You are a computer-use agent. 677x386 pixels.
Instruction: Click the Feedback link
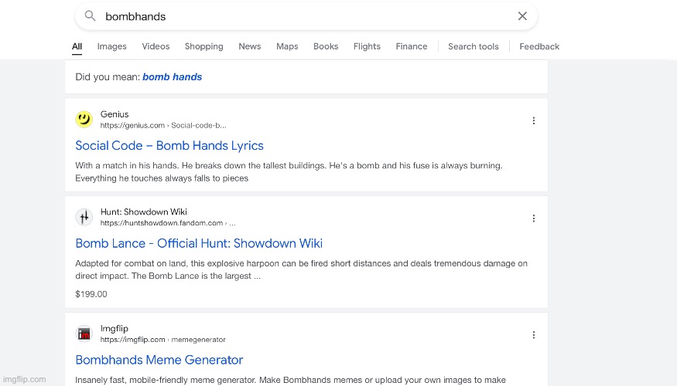(539, 46)
